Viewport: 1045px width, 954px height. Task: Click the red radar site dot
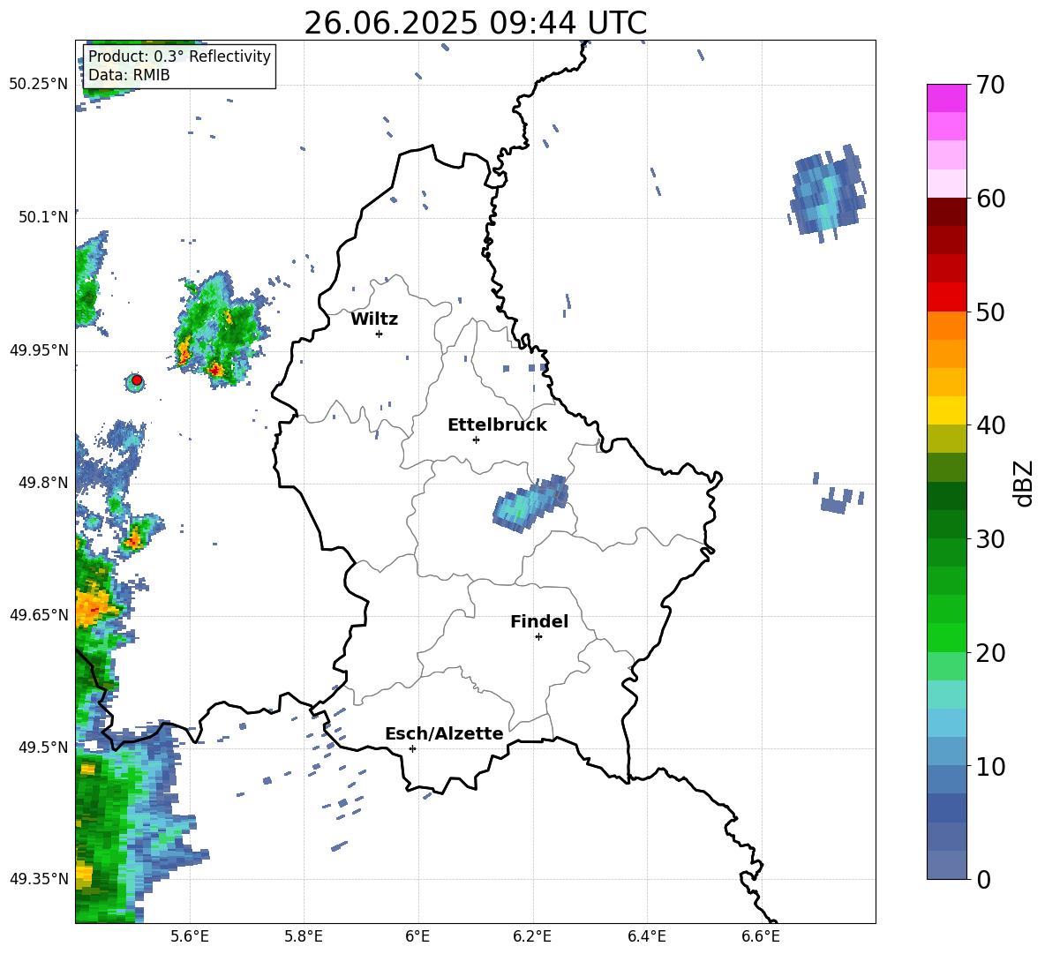pyautogui.click(x=137, y=380)
